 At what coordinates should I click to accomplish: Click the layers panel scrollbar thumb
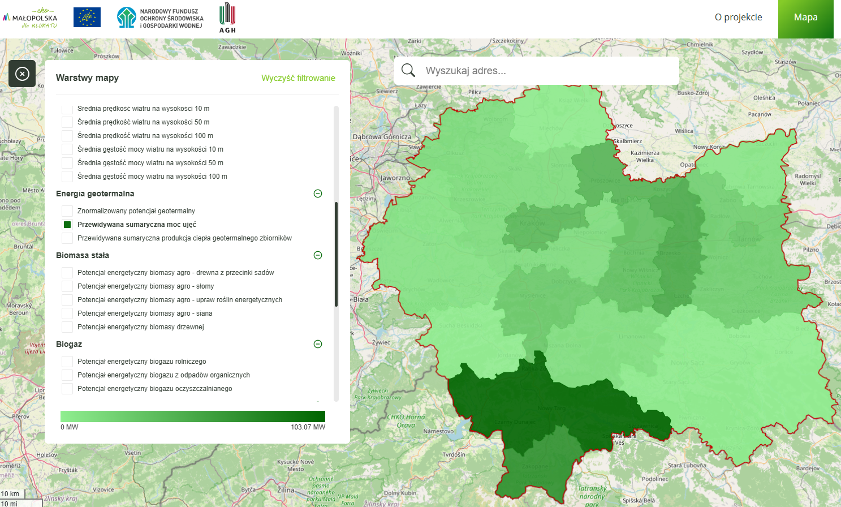tap(336, 254)
